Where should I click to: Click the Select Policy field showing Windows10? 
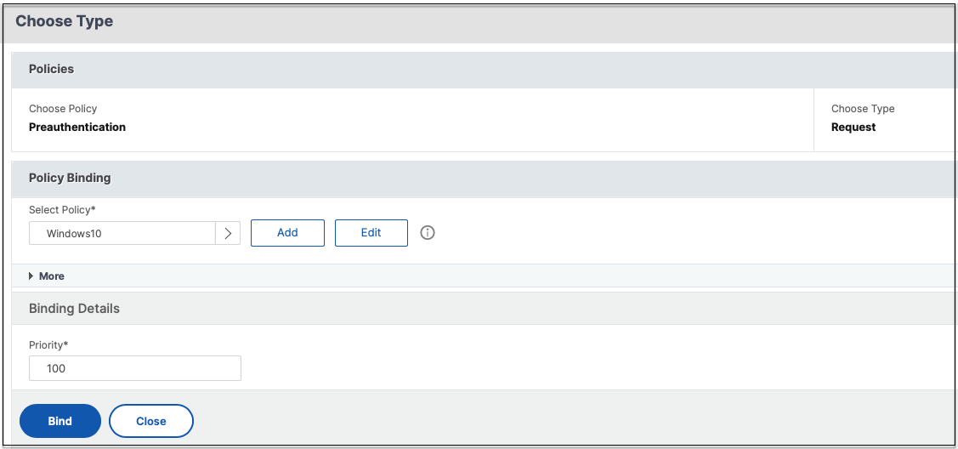point(122,233)
